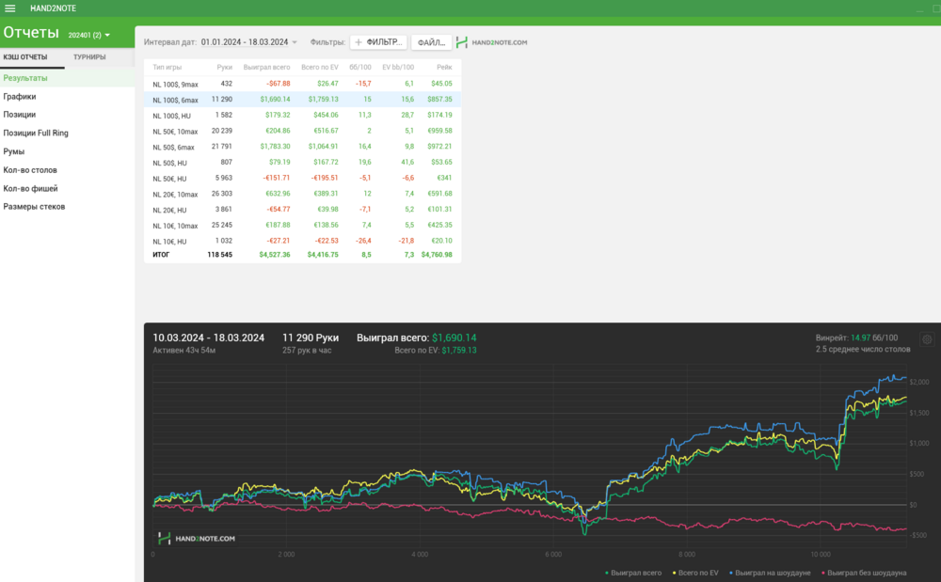The image size is (941, 582).
Task: Click the -$67.88 winnings cell
Action: [x=279, y=84]
